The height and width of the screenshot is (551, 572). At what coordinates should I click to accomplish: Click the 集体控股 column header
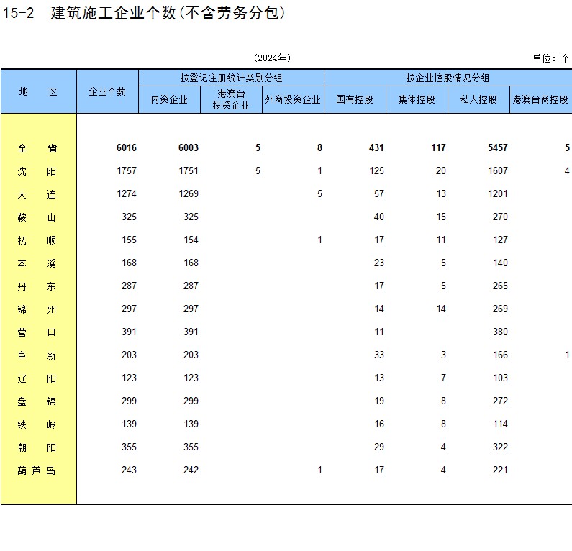[417, 100]
